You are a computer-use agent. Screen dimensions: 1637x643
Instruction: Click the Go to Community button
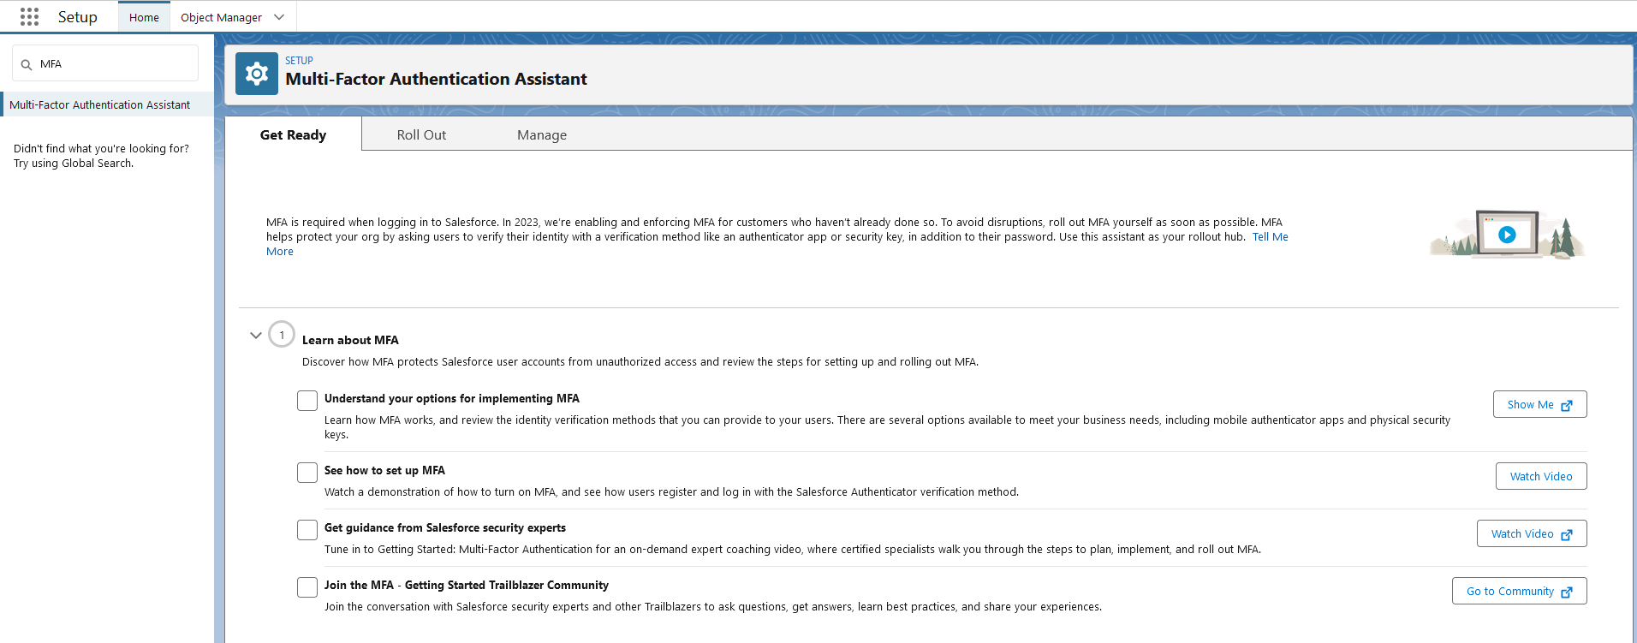click(1519, 591)
